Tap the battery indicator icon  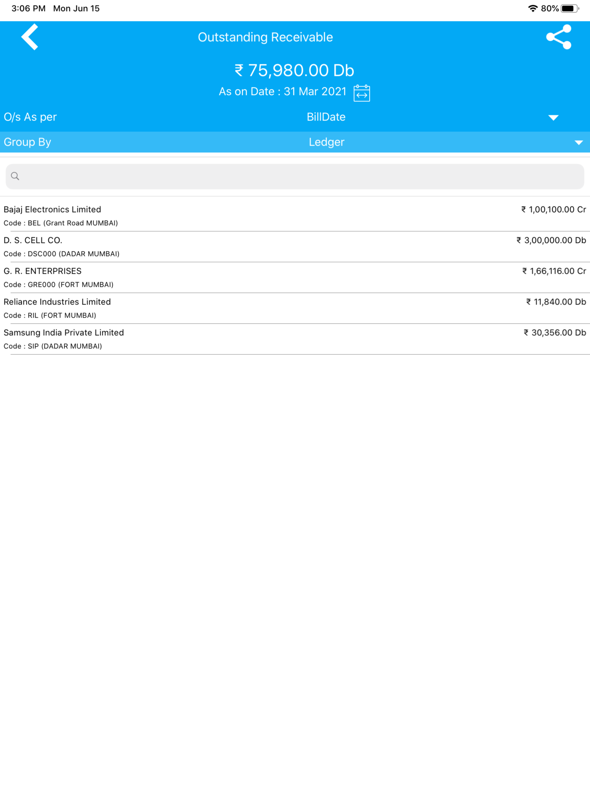(x=570, y=9)
